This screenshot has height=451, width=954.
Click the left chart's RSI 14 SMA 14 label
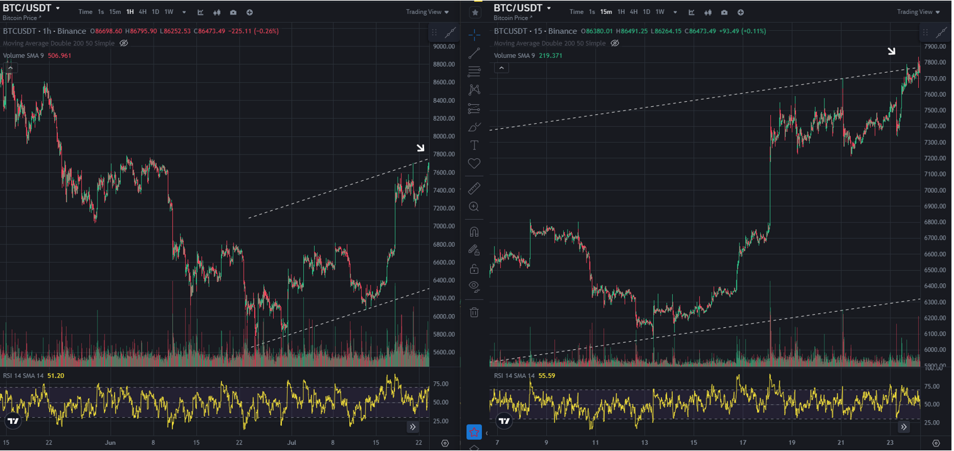23,376
